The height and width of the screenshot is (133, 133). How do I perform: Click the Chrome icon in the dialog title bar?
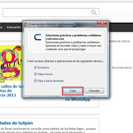[26, 24]
